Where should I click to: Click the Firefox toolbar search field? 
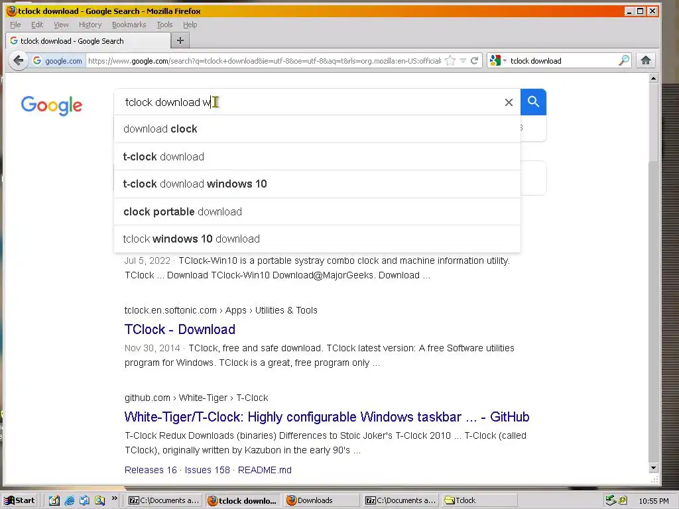pos(563,60)
